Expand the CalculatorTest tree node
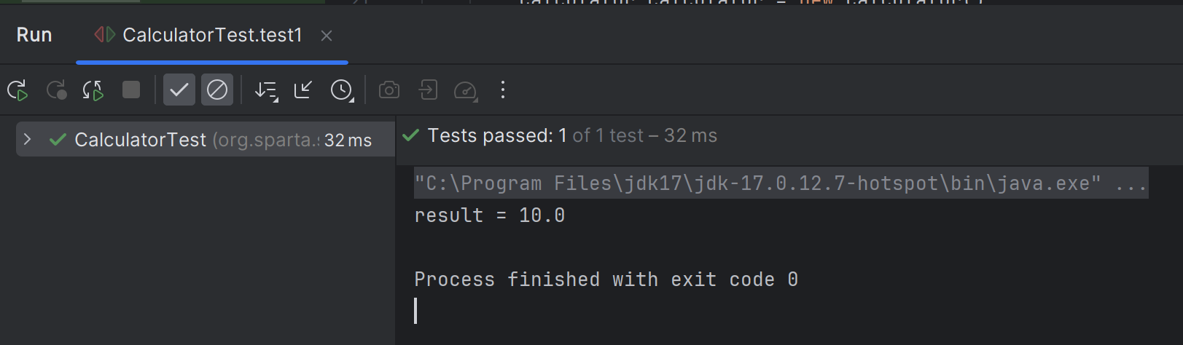This screenshot has height=345, width=1183. point(27,139)
